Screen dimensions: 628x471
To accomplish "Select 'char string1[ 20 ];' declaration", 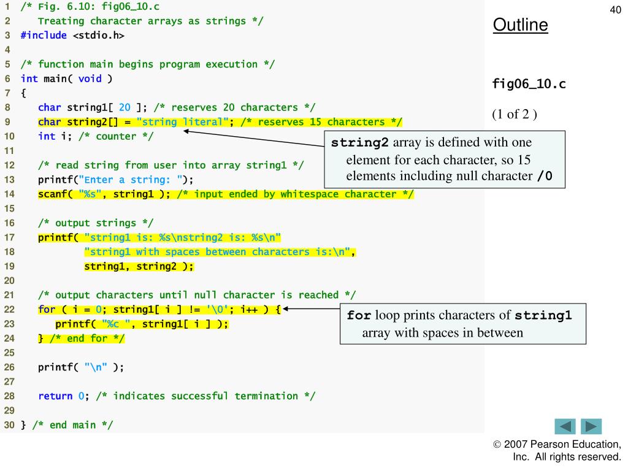I will click(x=93, y=107).
